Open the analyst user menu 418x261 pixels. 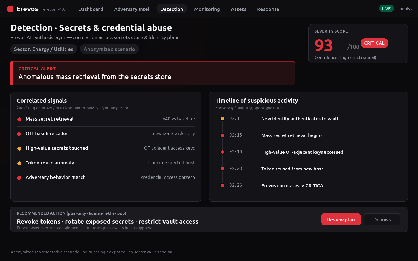(407, 9)
